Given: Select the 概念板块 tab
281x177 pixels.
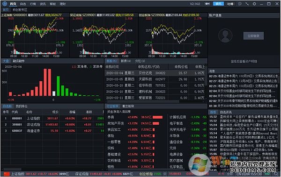Looking at the screenshot, I should tap(128, 106).
